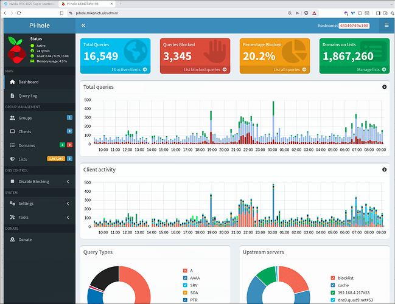
Task: Click the Settings gears icon
Action: coord(12,203)
